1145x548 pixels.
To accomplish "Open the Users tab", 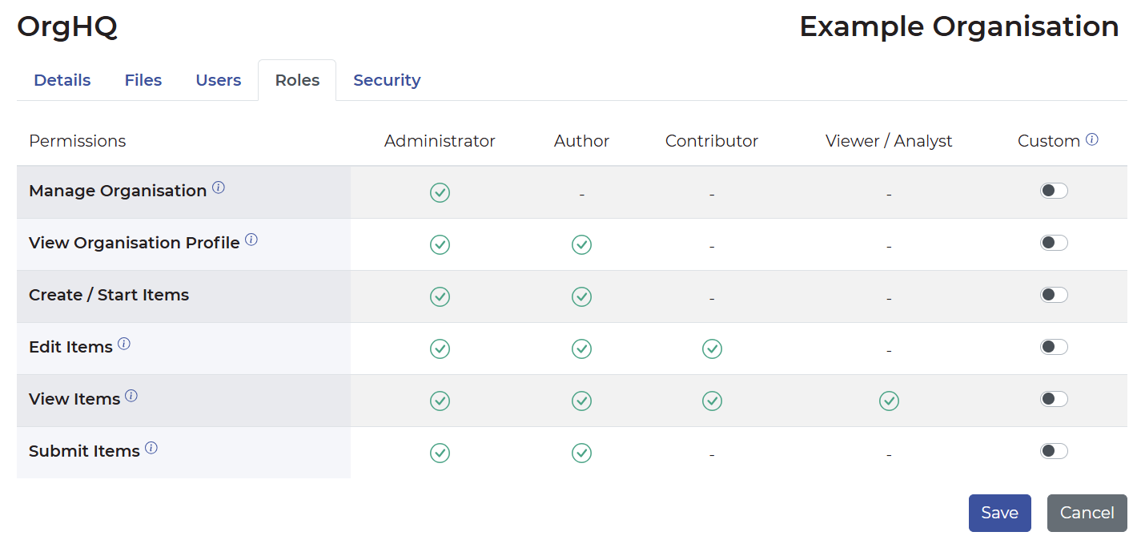I will (x=218, y=80).
